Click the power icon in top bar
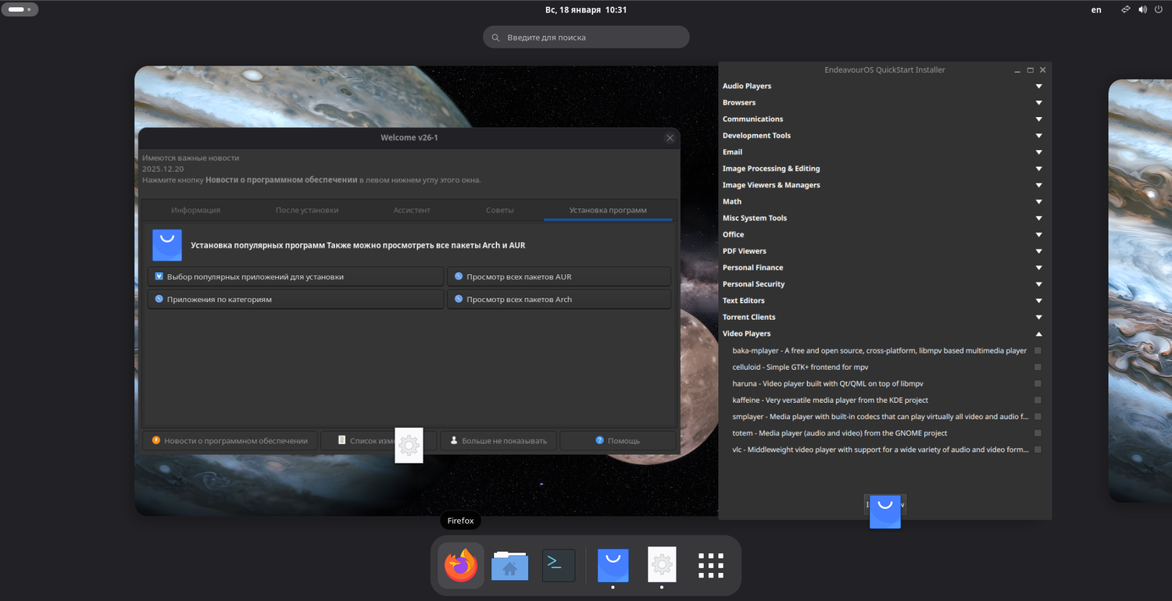This screenshot has width=1172, height=601. coord(1159,10)
